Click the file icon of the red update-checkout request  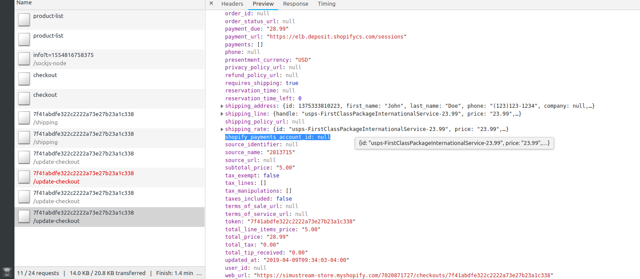point(24,177)
